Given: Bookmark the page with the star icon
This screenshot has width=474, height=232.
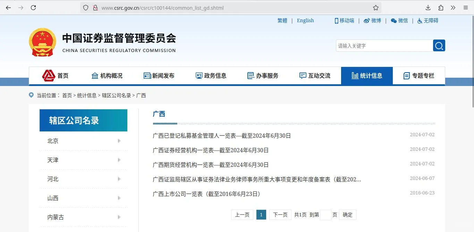Looking at the screenshot, I should (375, 7).
